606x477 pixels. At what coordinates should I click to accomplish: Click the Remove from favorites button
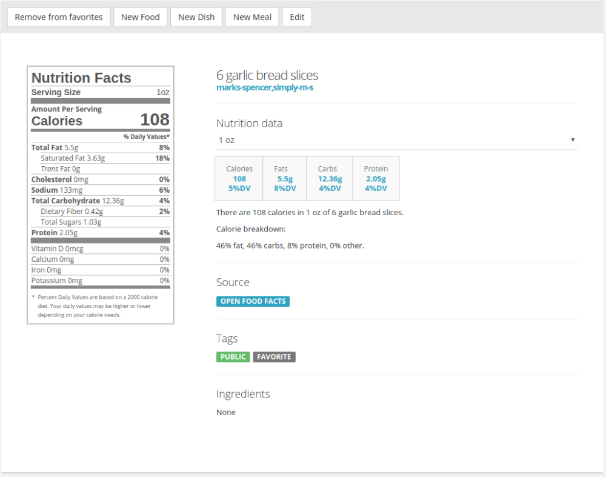[59, 17]
